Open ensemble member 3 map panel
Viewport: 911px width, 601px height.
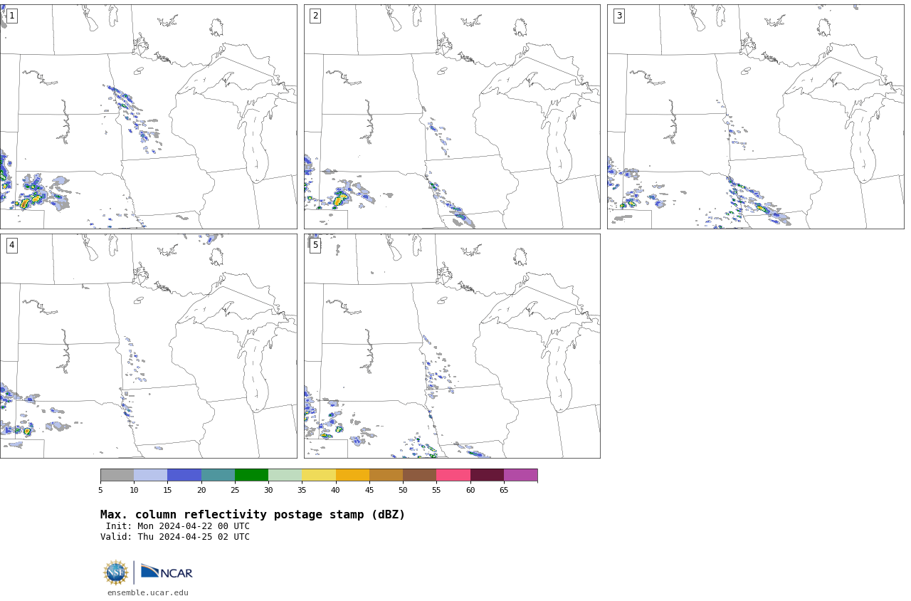pos(756,117)
